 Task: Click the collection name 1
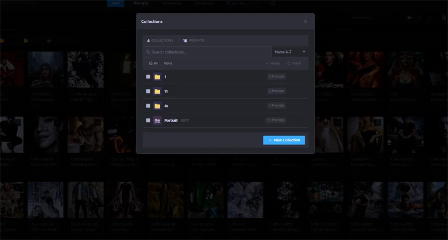[x=165, y=77]
